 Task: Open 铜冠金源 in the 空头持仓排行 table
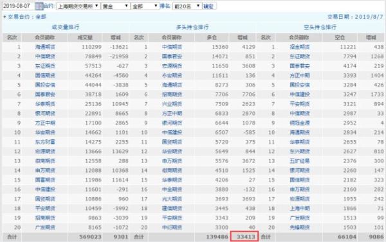pos(300,123)
